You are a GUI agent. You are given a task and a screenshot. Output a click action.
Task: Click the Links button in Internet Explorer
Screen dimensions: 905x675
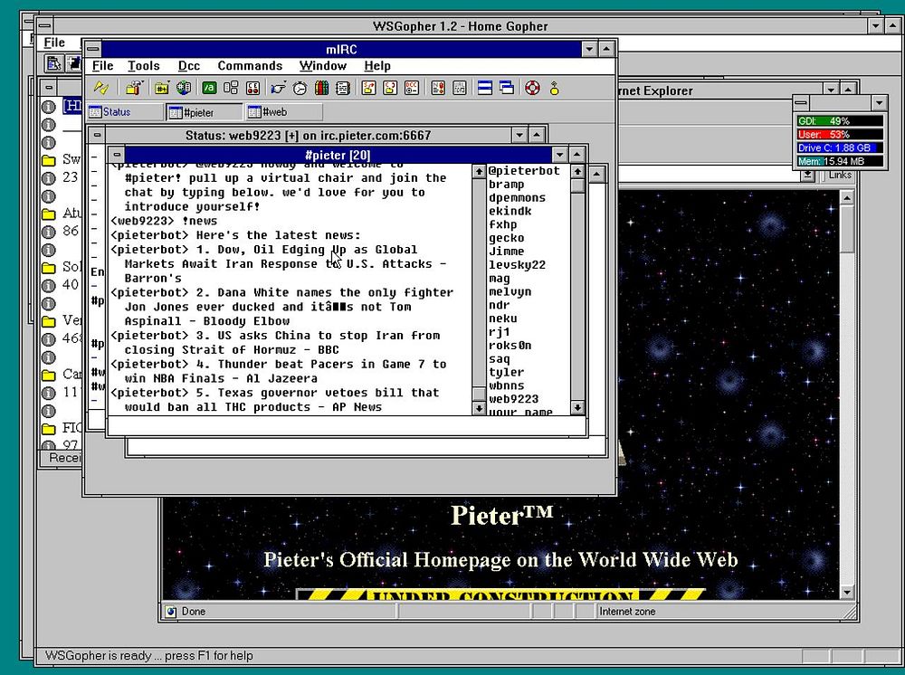[840, 175]
